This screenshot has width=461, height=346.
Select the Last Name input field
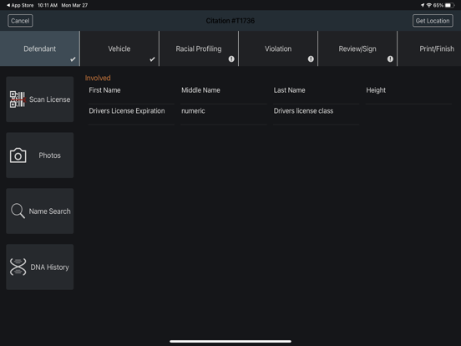[x=316, y=94]
